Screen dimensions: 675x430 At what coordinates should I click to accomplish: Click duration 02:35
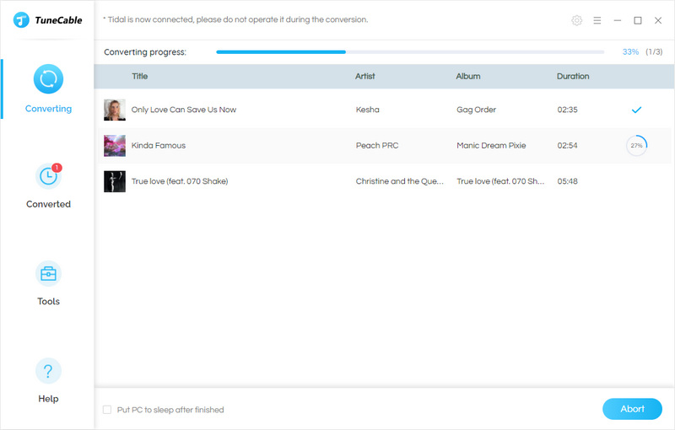pyautogui.click(x=567, y=110)
